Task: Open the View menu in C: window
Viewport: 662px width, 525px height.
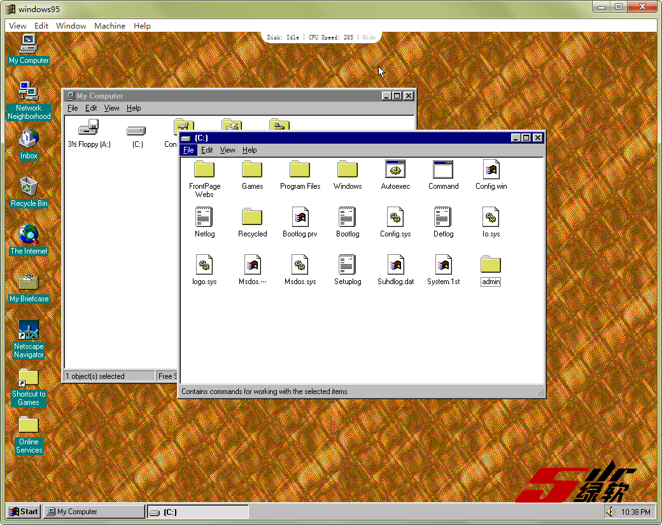Action: coord(227,150)
